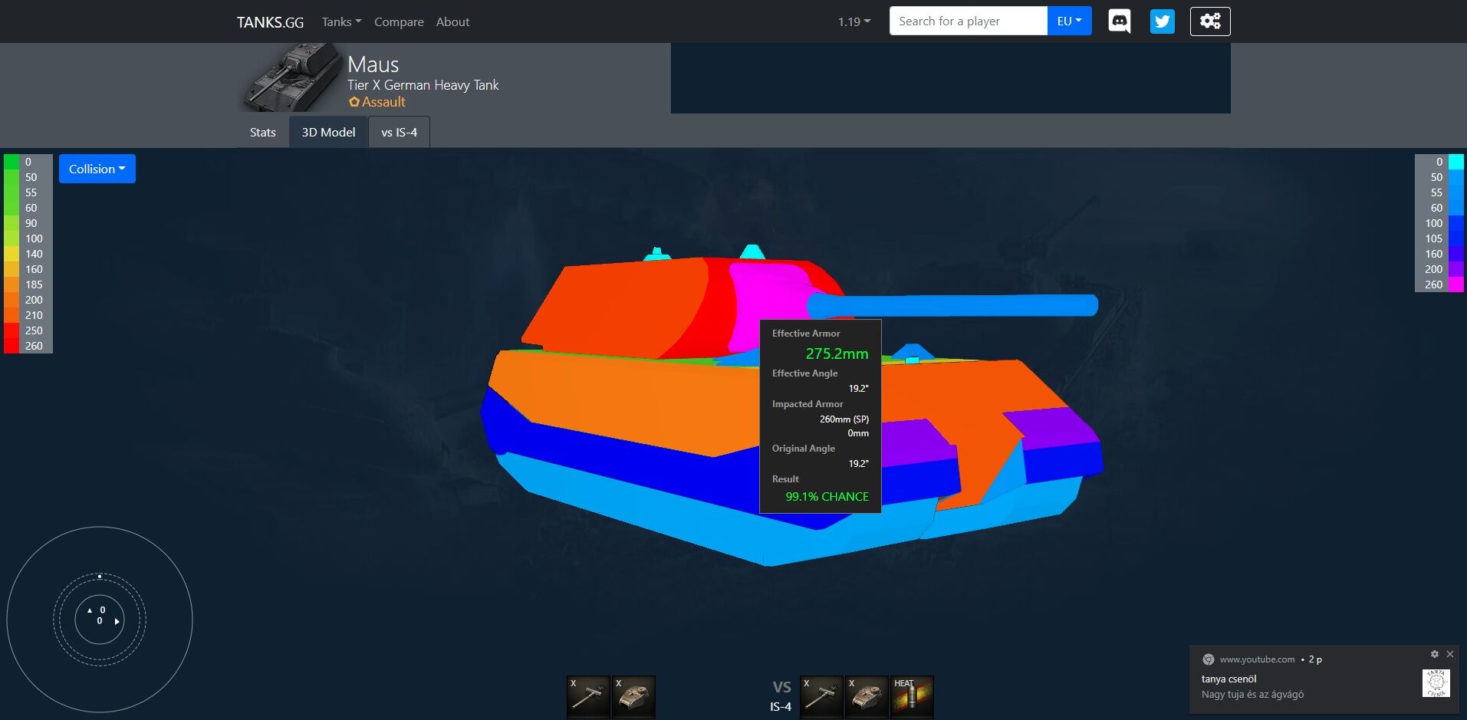The height and width of the screenshot is (720, 1467).
Task: Click the 185 armor legend swatch
Action: 12,284
